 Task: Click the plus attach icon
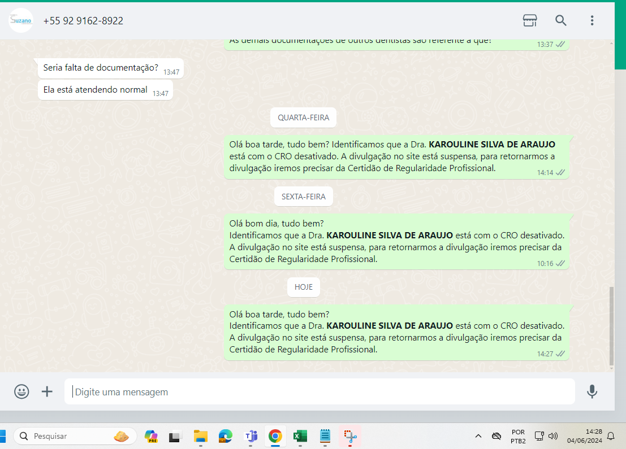(x=47, y=391)
